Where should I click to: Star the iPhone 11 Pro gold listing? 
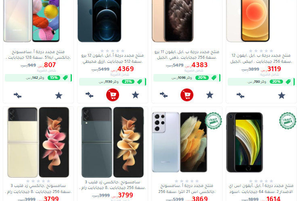point(210,95)
